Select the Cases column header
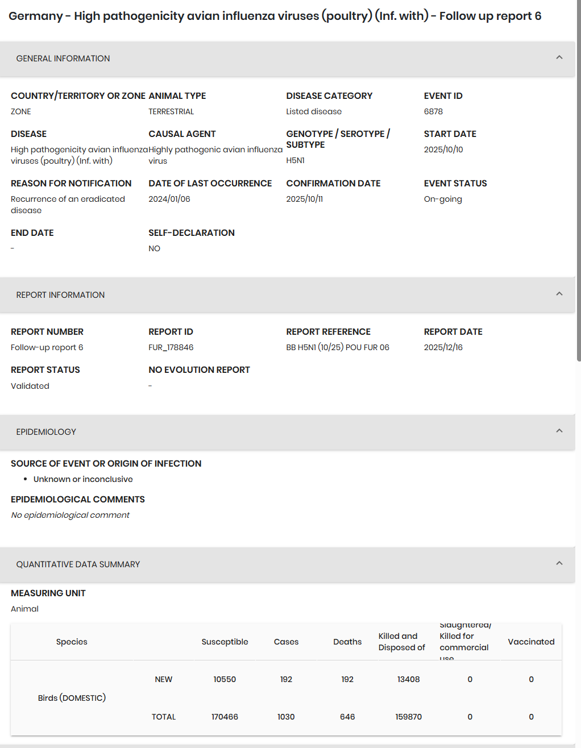581x748 pixels. (286, 642)
